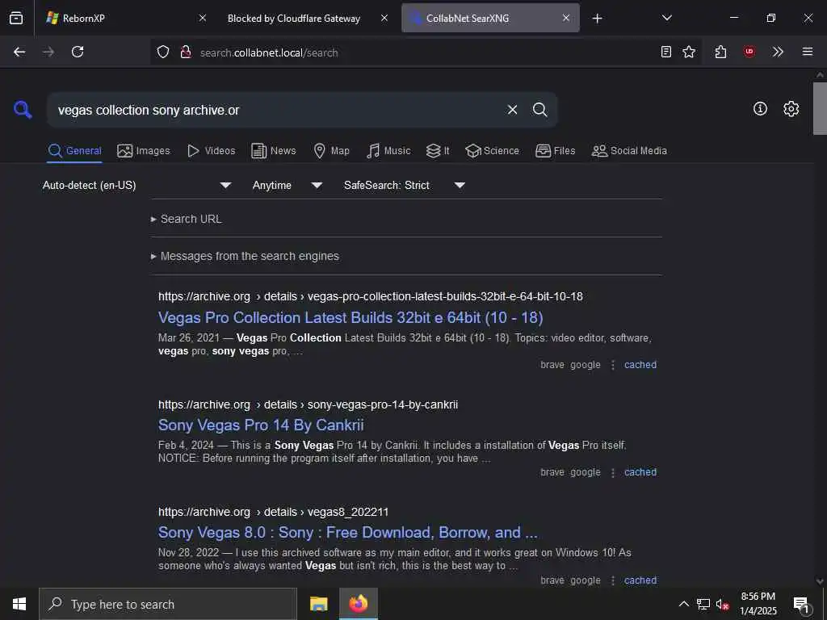
Task: Bookmark this page with the star
Action: 689,52
